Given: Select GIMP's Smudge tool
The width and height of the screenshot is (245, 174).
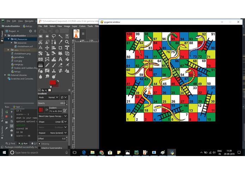Looking at the screenshot, I should coord(47,76).
